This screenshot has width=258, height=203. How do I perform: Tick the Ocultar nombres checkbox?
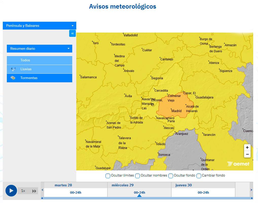coord(137,176)
